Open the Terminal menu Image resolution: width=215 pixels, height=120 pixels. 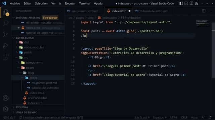[x=85, y=3]
